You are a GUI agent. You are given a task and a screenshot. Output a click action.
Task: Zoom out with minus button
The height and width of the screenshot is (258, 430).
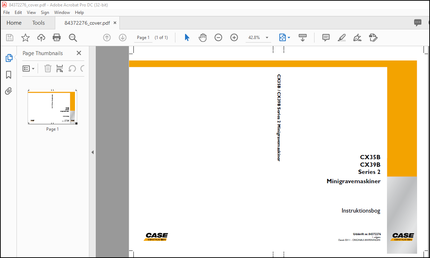[x=218, y=38]
